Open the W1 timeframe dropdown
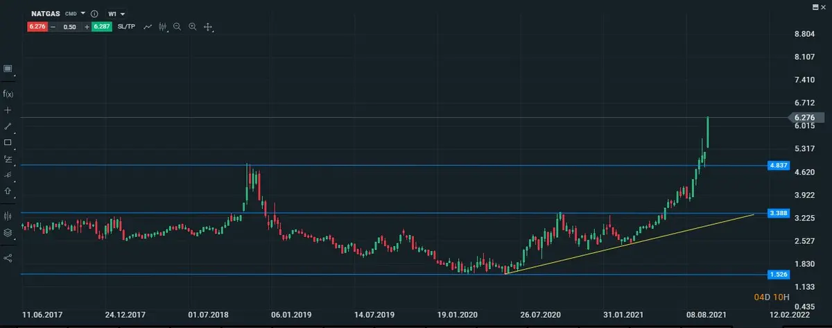Viewport: 832px width, 328px height. [x=116, y=13]
